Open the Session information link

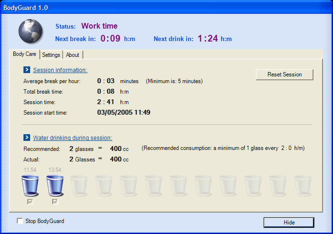(x=60, y=70)
